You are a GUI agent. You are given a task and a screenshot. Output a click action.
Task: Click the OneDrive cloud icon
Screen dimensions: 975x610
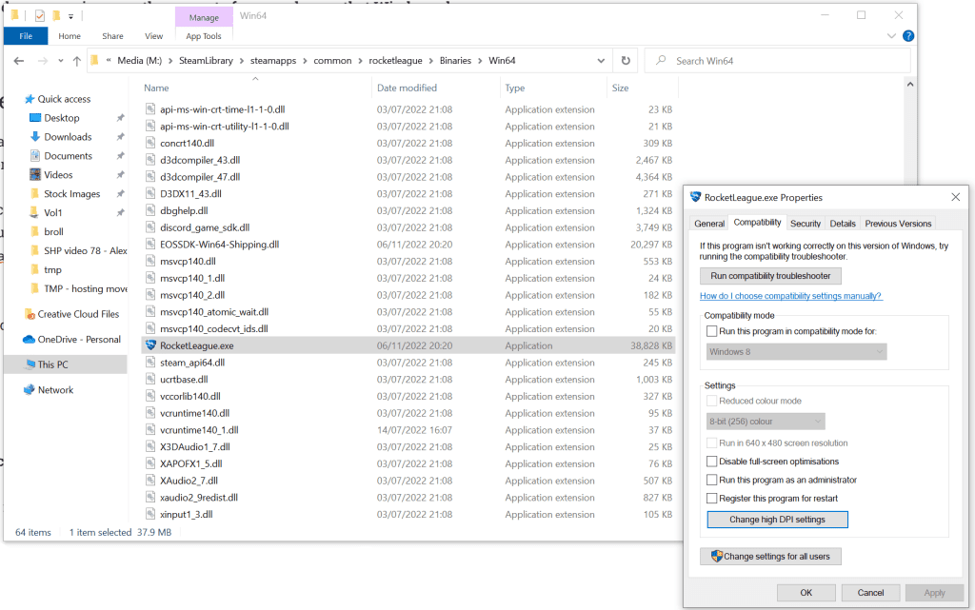point(29,339)
